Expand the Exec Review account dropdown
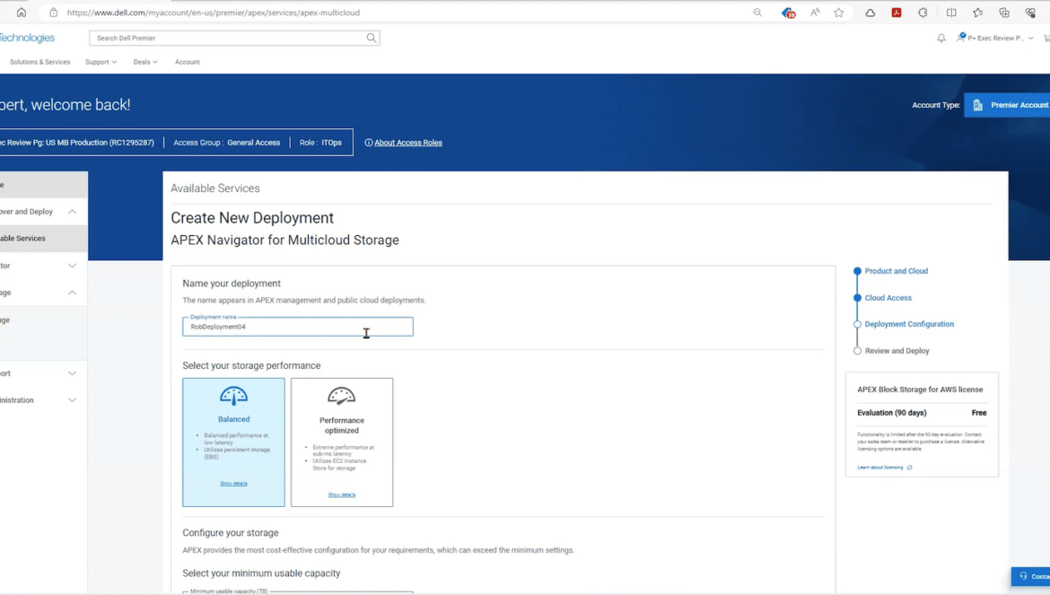This screenshot has height=595, width=1050. click(x=1030, y=39)
